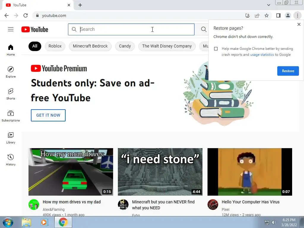
Task: Click the network tray icon
Action: pyautogui.click(x=267, y=222)
